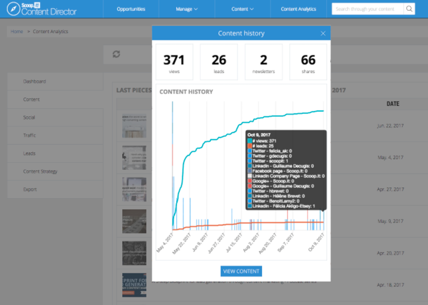
Task: Open Leads section in sidebar
Action: tap(29, 153)
